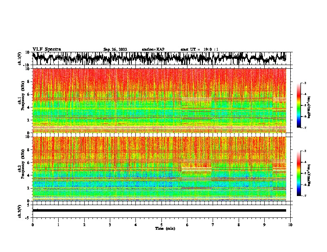The image size is (327, 252).
Task: Click the "6" kHz tick on ch.2 spectrogram
Action: pyautogui.click(x=28, y=163)
